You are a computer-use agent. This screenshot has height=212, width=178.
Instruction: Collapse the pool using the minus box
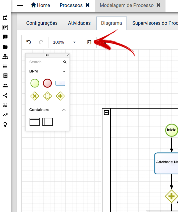tap(106, 113)
